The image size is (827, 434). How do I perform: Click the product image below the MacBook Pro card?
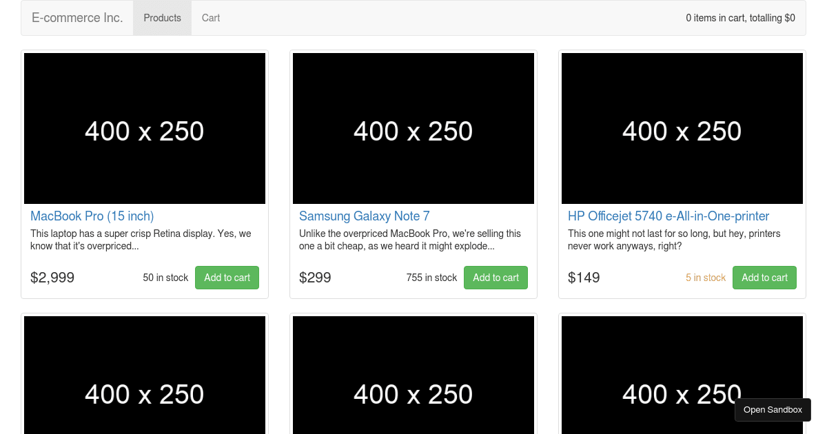tap(145, 375)
